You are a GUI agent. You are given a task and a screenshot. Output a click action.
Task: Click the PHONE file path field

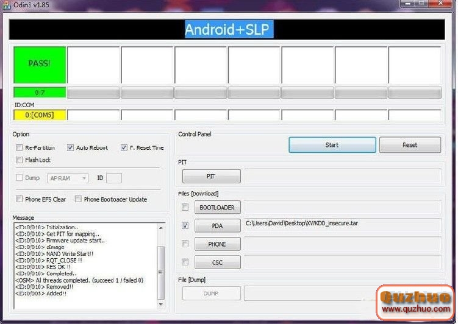tap(343, 244)
